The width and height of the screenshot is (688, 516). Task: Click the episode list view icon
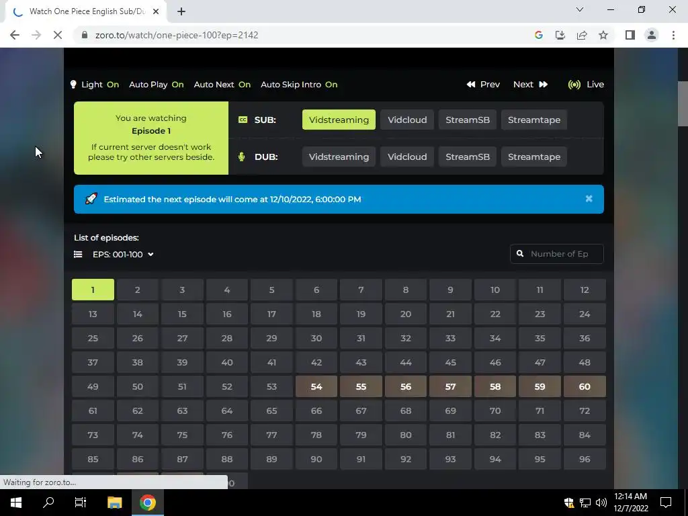click(78, 255)
